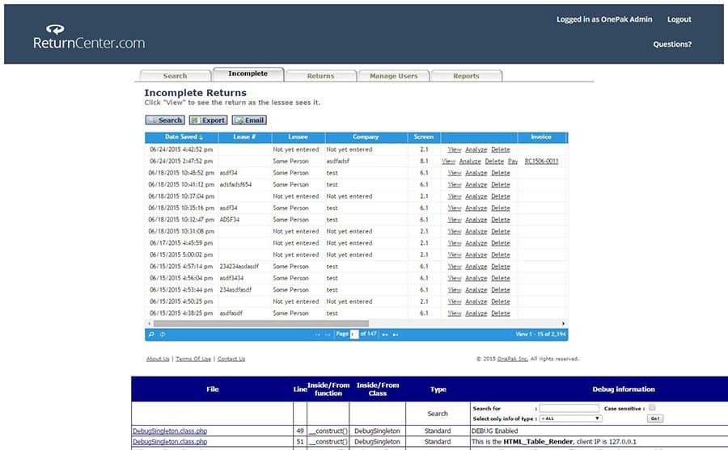
Task: Click the table's horizontal scrollbar thumb
Action: [261, 323]
